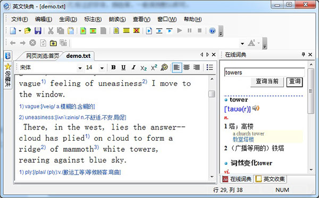The width and height of the screenshot is (319, 198).
Task: Pin the 在线词典 panel
Action: click(303, 54)
